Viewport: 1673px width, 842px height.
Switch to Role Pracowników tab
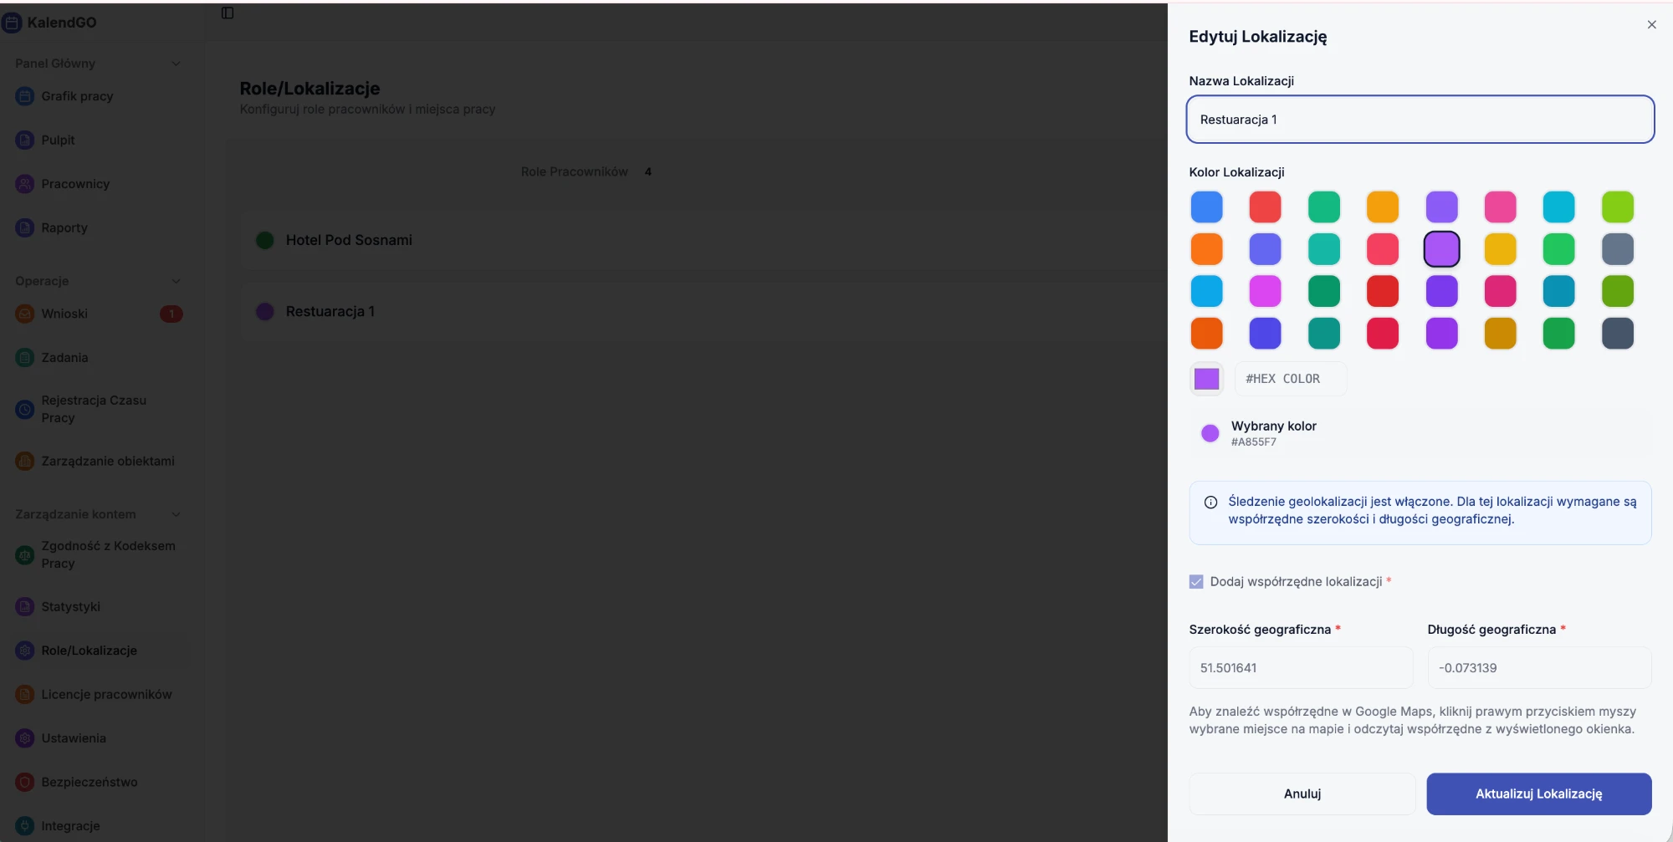(586, 171)
